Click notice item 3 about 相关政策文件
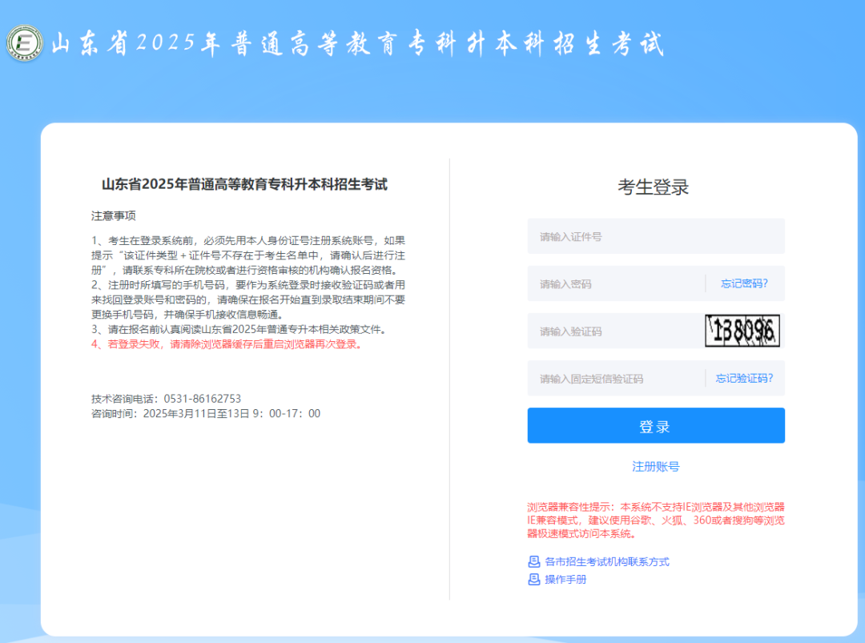The image size is (865, 643). point(240,329)
